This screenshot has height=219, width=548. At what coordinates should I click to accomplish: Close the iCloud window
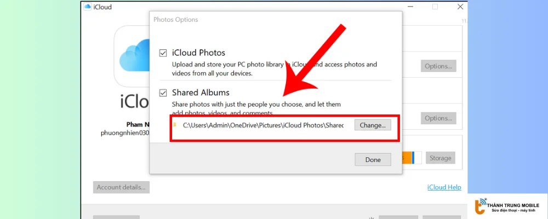[461, 7]
